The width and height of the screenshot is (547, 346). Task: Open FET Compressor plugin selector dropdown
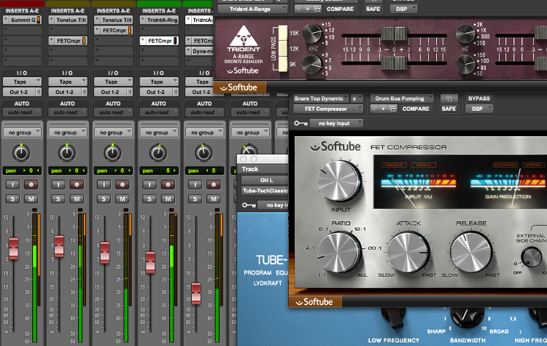pos(327,109)
